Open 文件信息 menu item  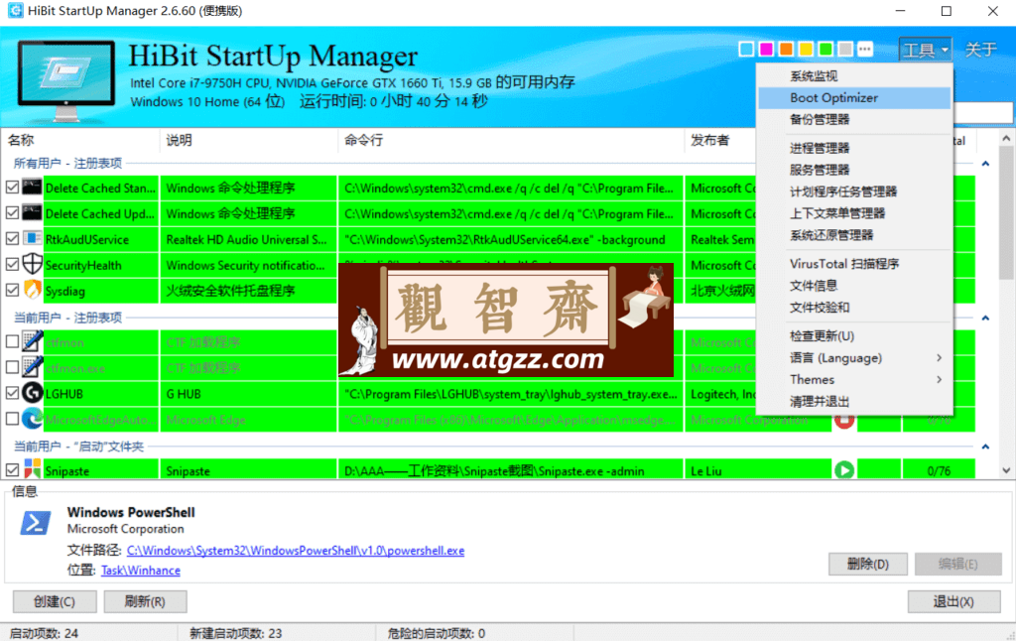pyautogui.click(x=854, y=285)
